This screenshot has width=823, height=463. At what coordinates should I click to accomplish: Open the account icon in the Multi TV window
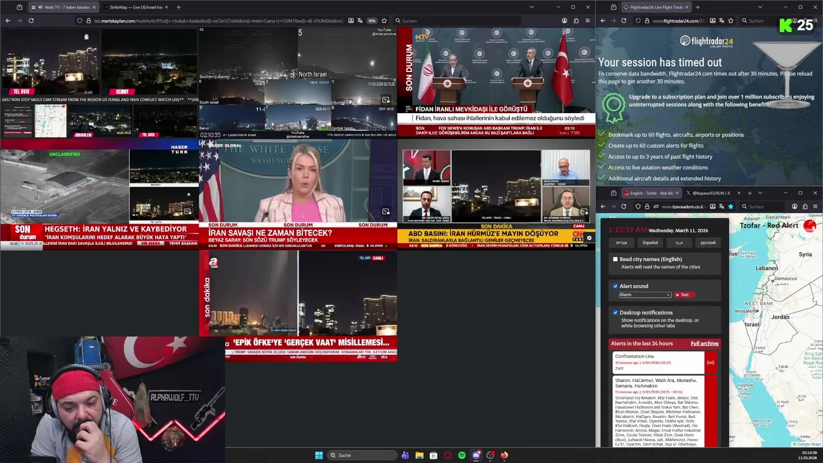point(565,21)
